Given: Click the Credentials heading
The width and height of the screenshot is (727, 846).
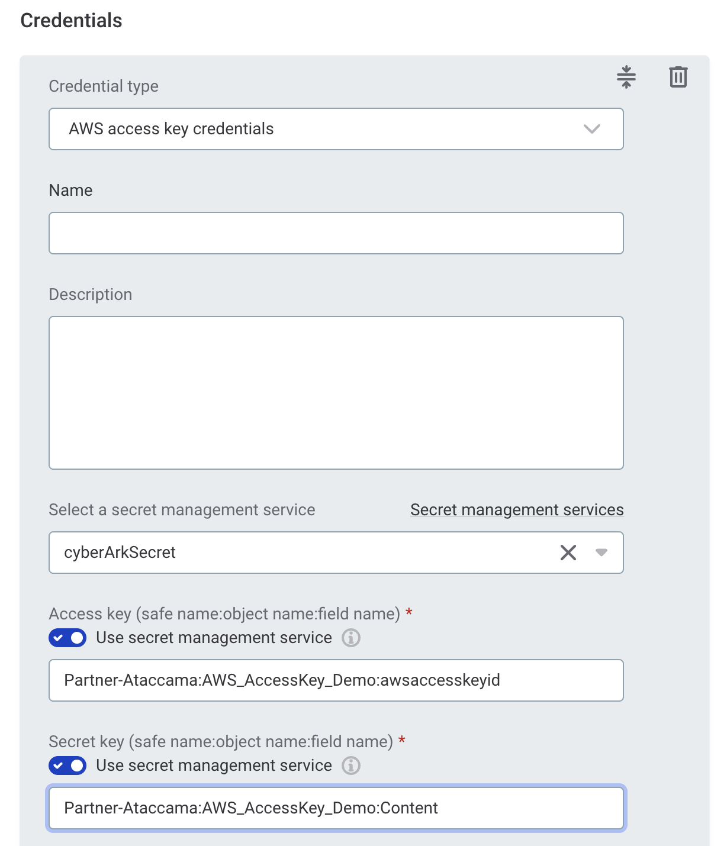Looking at the screenshot, I should [70, 20].
